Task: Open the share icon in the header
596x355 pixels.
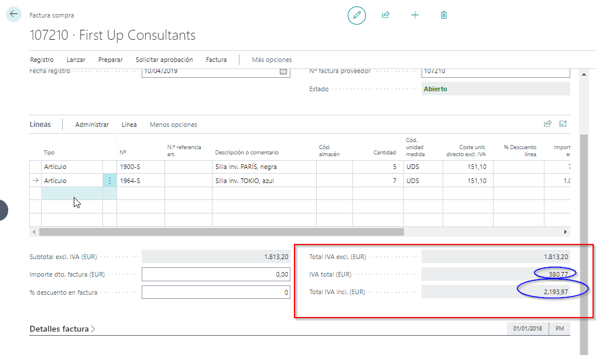Action: click(385, 15)
